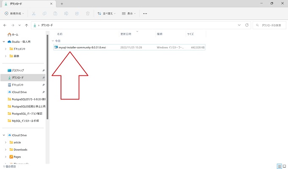The image size is (288, 169).
Task: Open pinned iCloud Drive quick access item
Action: (17, 92)
